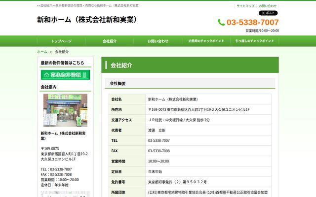The height and width of the screenshot is (197, 316).
Task: Click sidebar 営業時間：10:00～20:00 line
Action: coord(60,180)
